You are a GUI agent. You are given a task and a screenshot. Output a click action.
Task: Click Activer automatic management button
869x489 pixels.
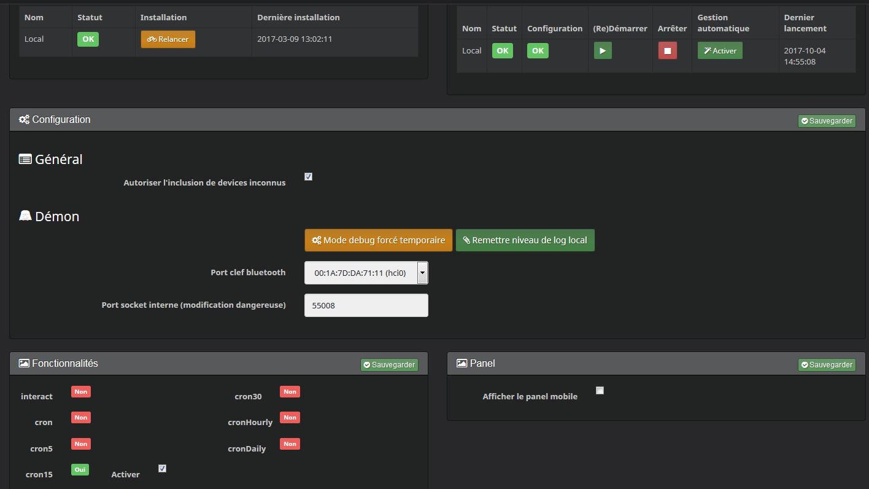tap(720, 50)
